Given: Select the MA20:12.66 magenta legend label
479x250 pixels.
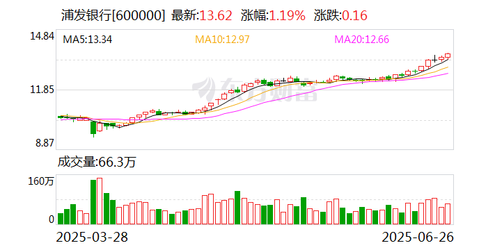Looking at the screenshot, I should [x=361, y=40].
